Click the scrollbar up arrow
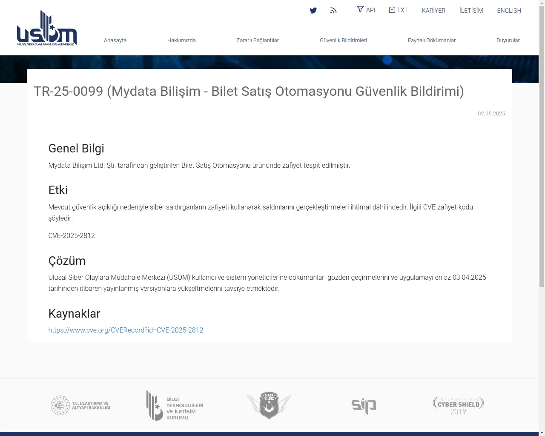This screenshot has height=436, width=545. tap(542, 3)
